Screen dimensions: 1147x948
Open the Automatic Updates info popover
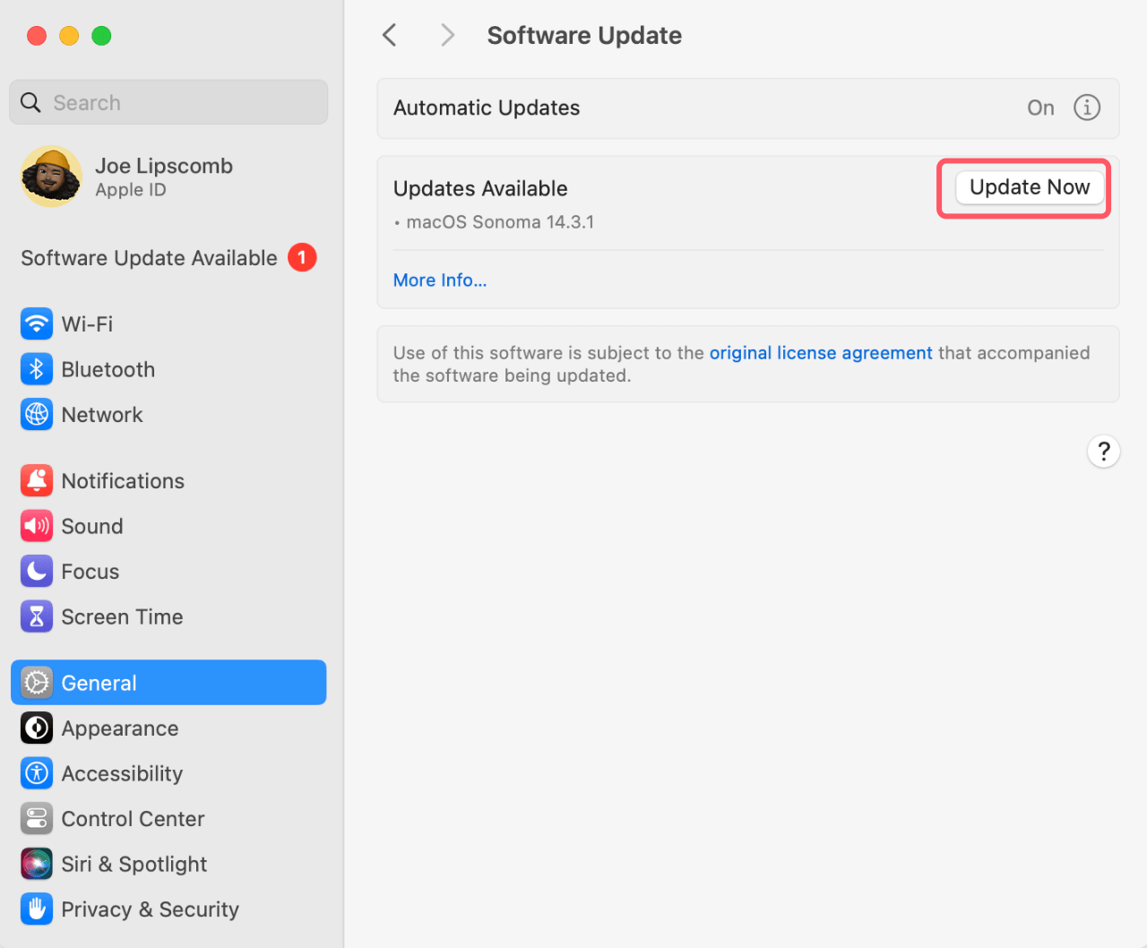point(1086,107)
